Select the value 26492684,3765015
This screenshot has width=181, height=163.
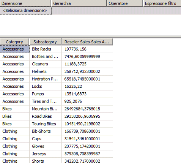point(87,109)
